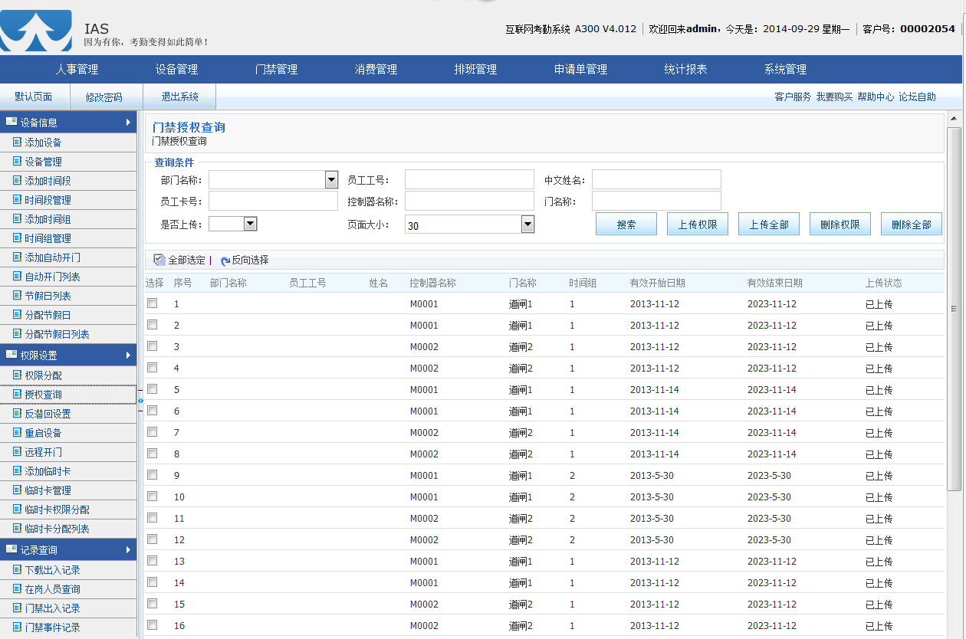This screenshot has height=639, width=966.
Task: Open the 排班管理 menu
Action: (x=475, y=69)
